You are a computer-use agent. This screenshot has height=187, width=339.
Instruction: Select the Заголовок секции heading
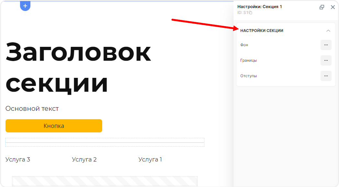tap(78, 68)
